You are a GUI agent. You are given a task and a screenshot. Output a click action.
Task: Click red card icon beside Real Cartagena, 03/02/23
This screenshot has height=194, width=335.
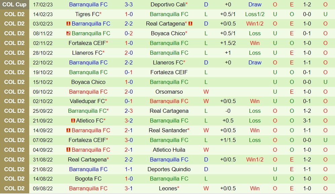(x=190, y=24)
